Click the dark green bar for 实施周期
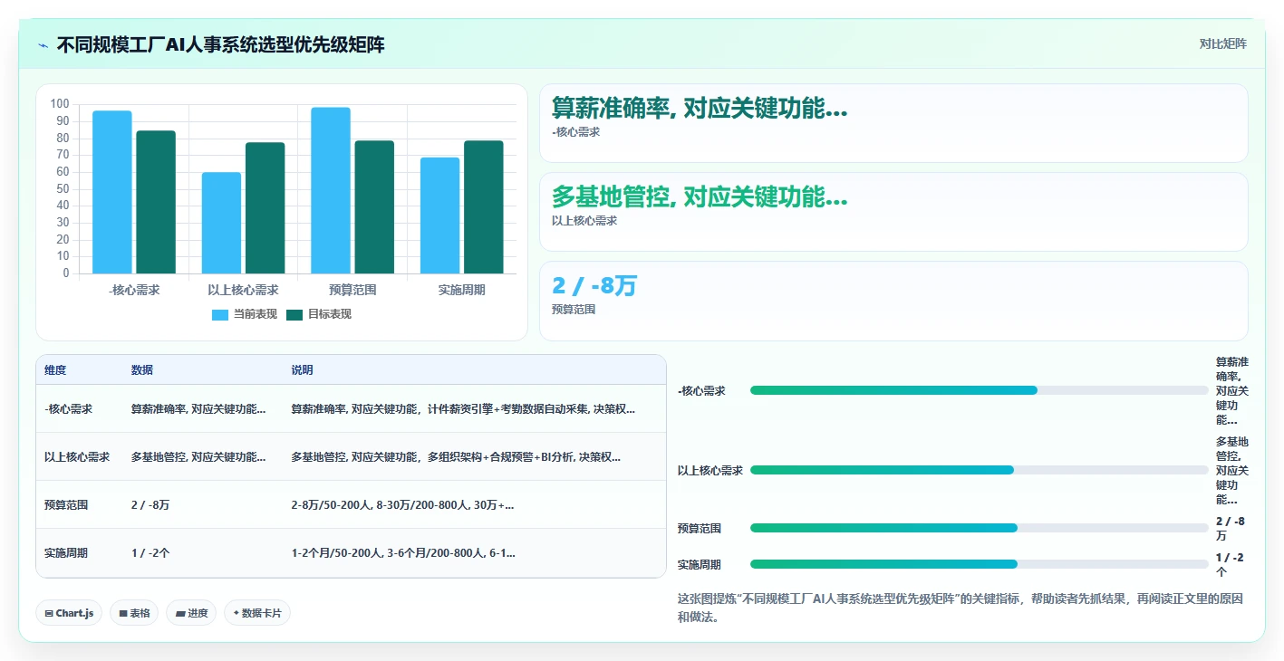 [x=483, y=207]
